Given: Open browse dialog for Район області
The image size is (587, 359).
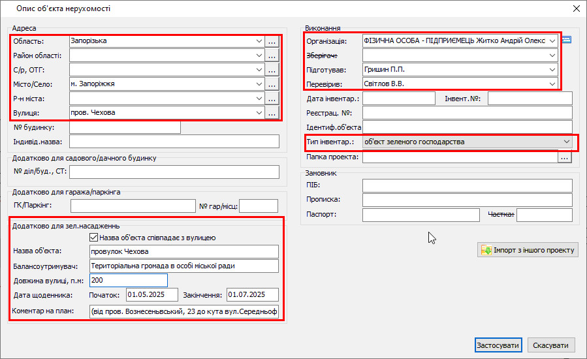Looking at the screenshot, I should click(x=272, y=55).
